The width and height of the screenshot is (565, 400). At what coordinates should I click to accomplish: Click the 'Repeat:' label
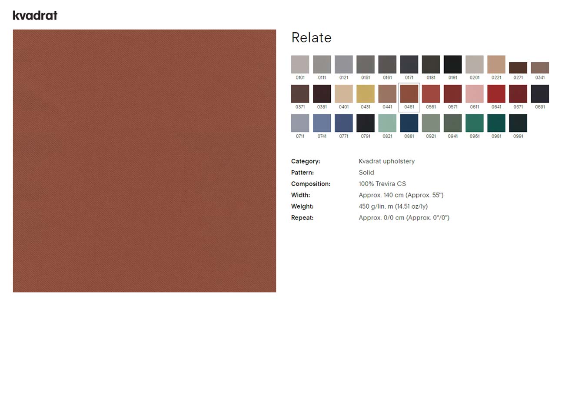(302, 218)
